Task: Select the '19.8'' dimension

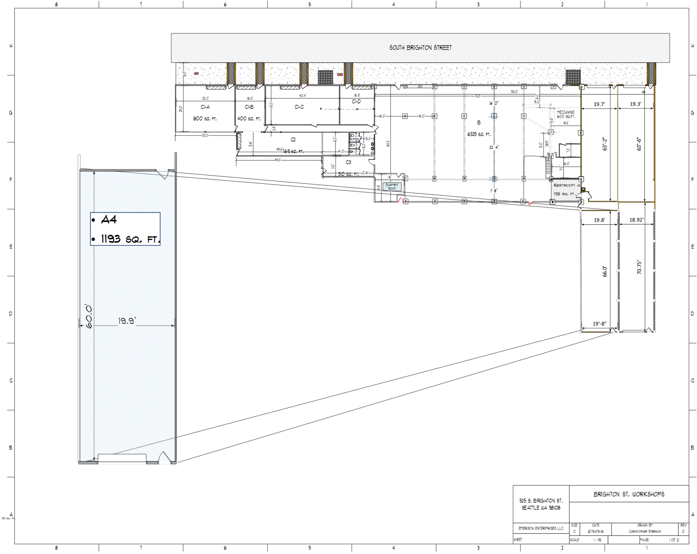Action: 599,220
